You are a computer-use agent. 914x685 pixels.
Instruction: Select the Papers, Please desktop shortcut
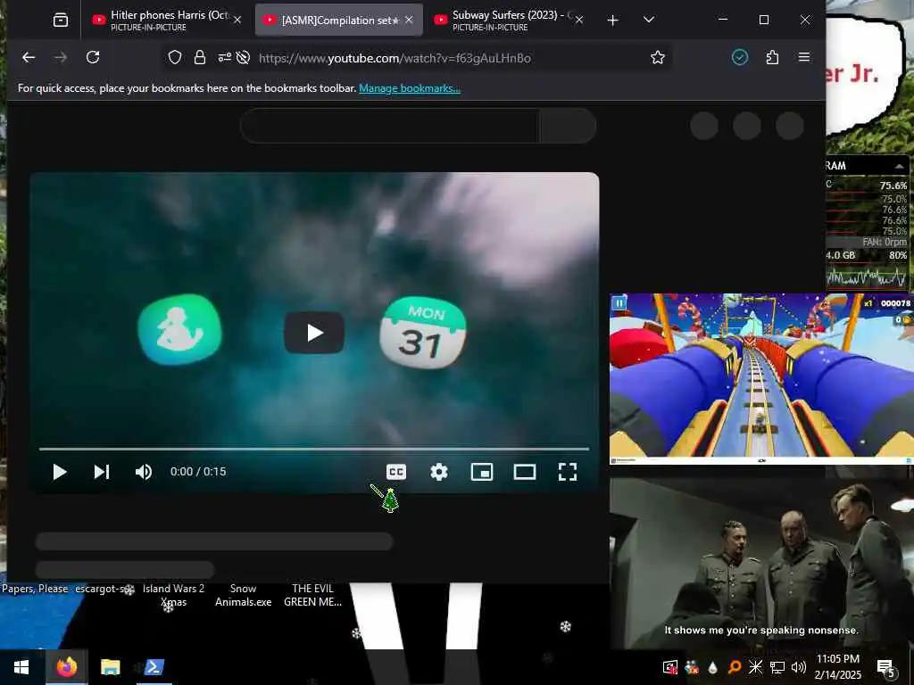coord(35,589)
